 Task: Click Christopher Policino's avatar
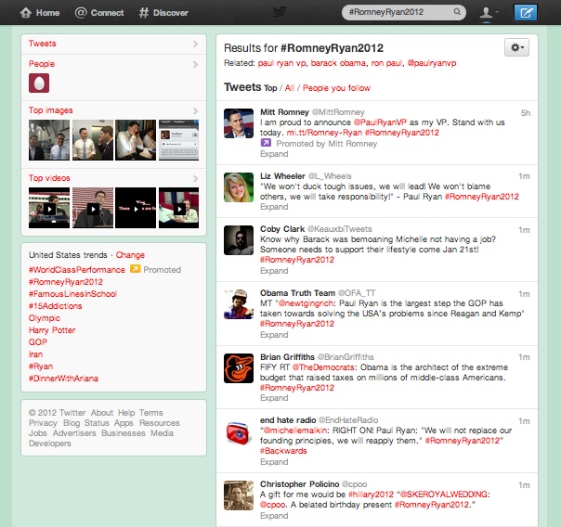coord(239,495)
